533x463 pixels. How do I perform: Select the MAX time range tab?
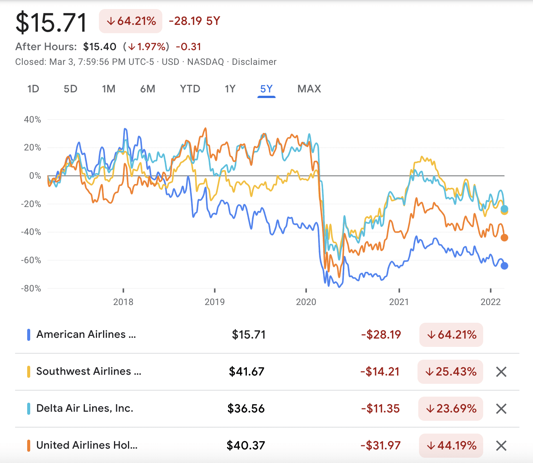tap(309, 89)
